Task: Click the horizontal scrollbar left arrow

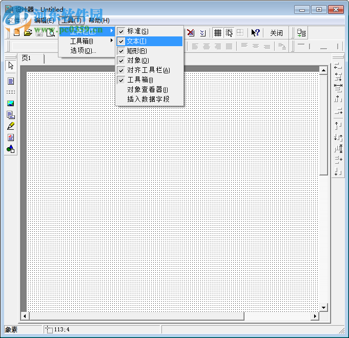Action: (x=25, y=316)
